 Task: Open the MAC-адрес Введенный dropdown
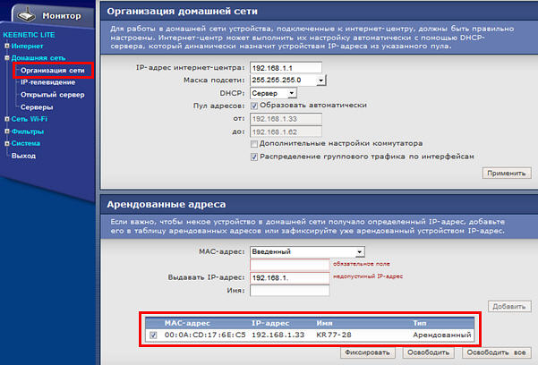[359, 252]
